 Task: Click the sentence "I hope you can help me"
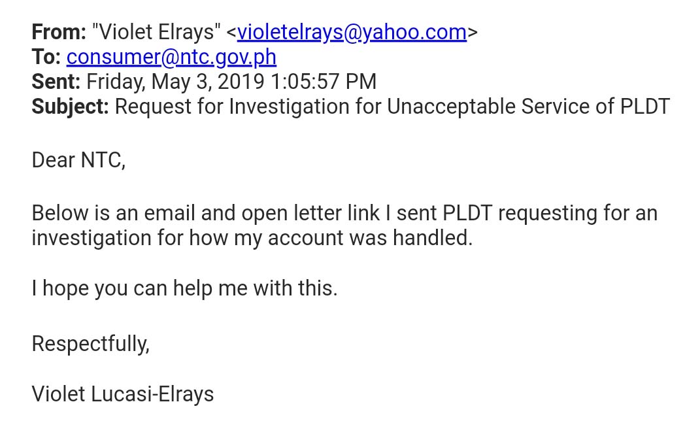click(x=184, y=288)
